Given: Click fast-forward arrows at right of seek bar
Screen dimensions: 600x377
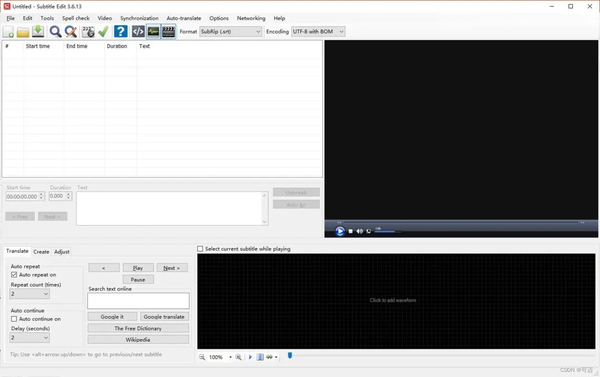Looking at the screenshot, I should pos(582,223).
